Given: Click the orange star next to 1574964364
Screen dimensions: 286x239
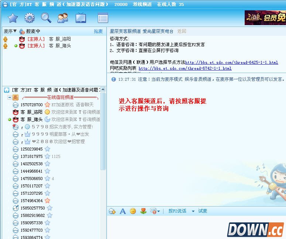Looking at the screenshot, I should click(x=48, y=201).
